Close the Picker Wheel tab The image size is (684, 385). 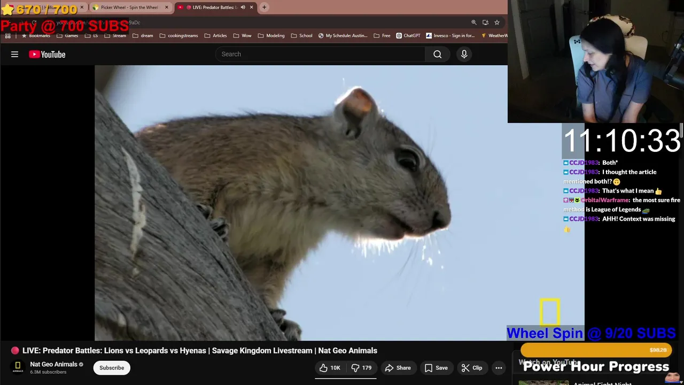(167, 7)
